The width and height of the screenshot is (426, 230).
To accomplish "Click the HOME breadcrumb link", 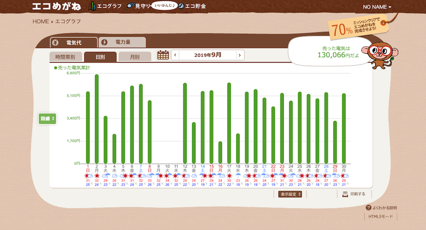I will (41, 21).
